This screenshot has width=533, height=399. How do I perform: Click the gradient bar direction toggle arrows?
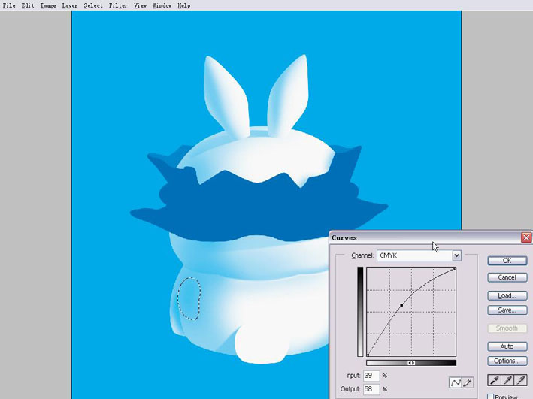411,363
